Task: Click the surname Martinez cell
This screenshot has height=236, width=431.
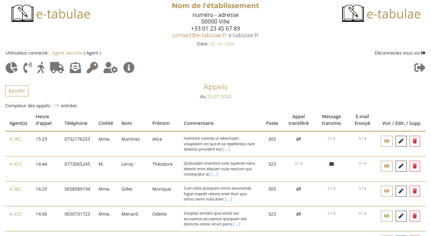Action: 131,139
